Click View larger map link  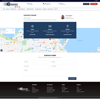coord(3,33)
